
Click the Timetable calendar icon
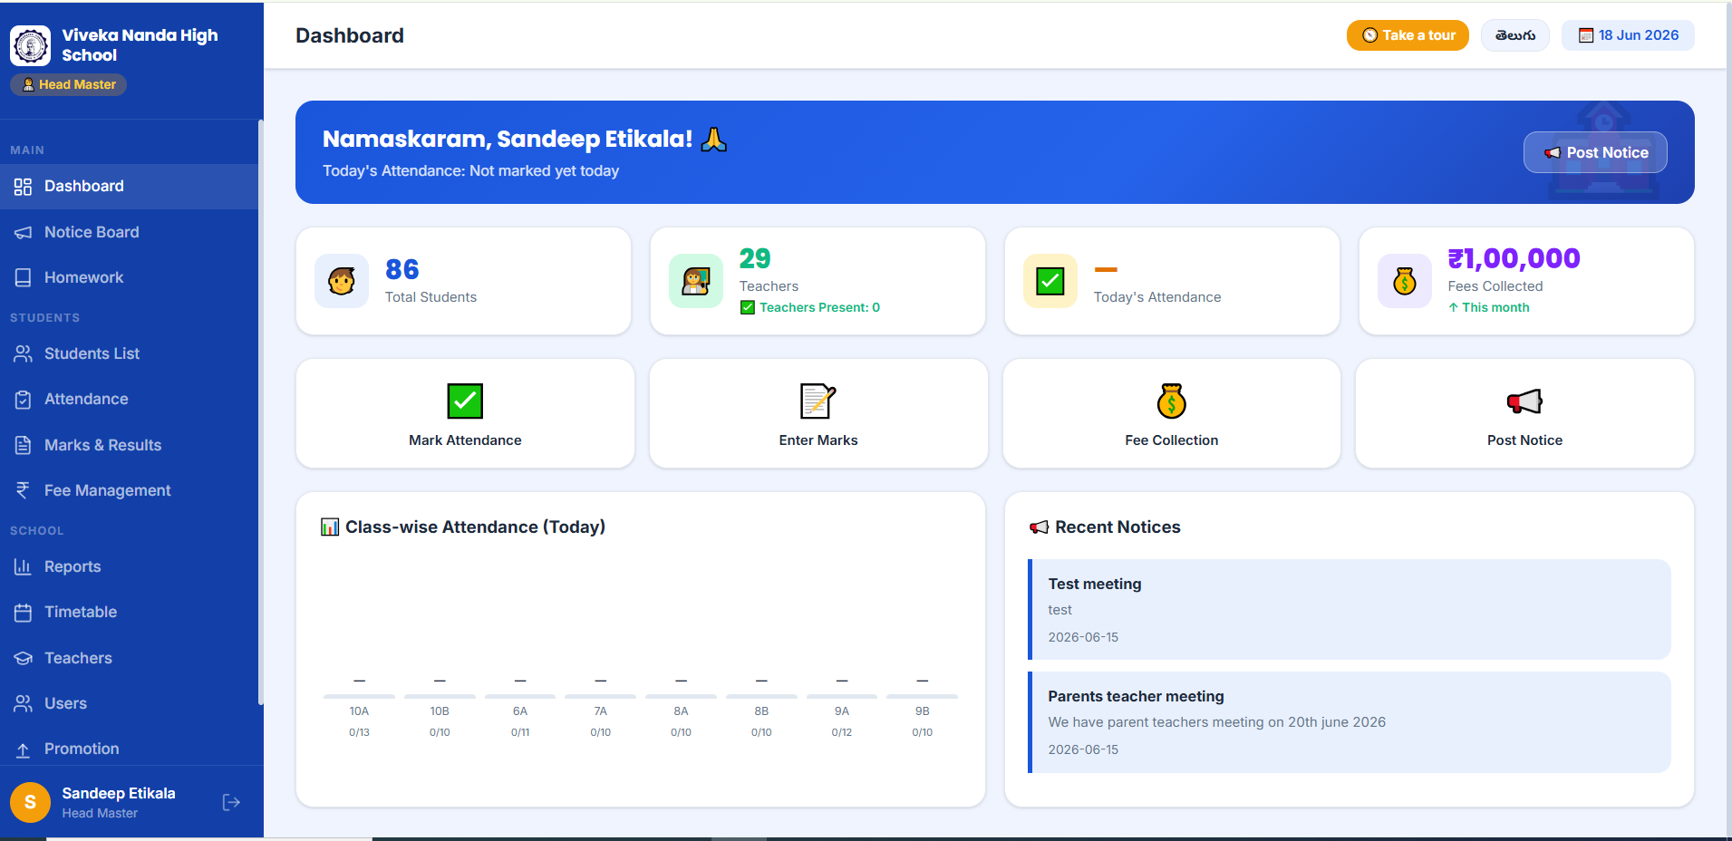coord(23,613)
